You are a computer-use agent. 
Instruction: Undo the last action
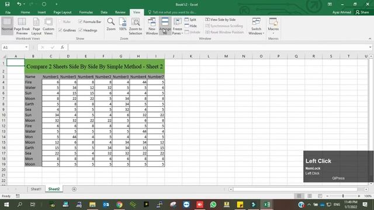pyautogui.click(x=19, y=4)
